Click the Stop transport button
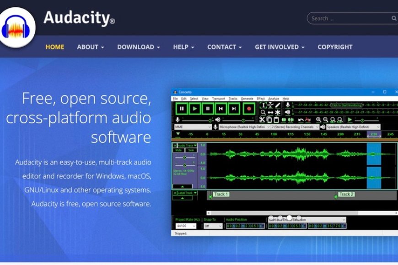 (x=208, y=109)
